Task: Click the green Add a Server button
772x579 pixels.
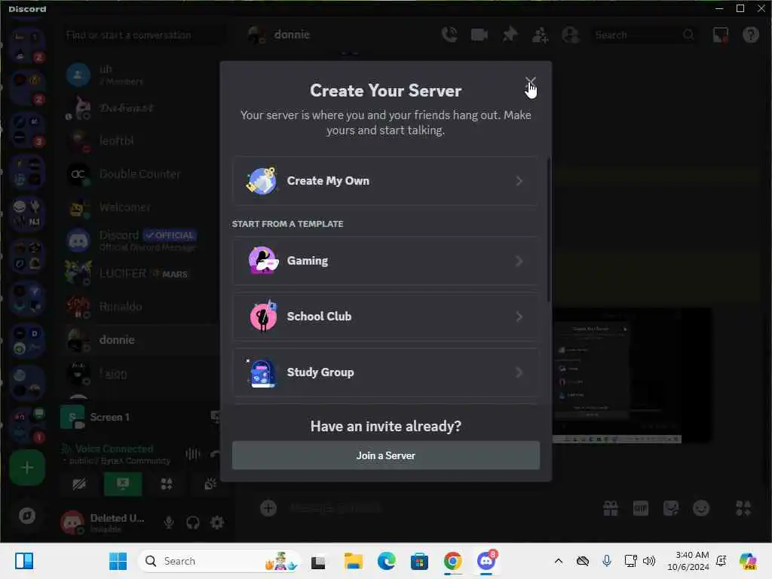Action: [27, 467]
